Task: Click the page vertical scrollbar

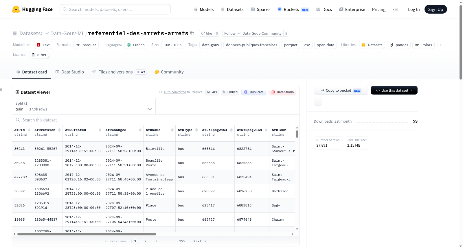Action: click(461, 42)
